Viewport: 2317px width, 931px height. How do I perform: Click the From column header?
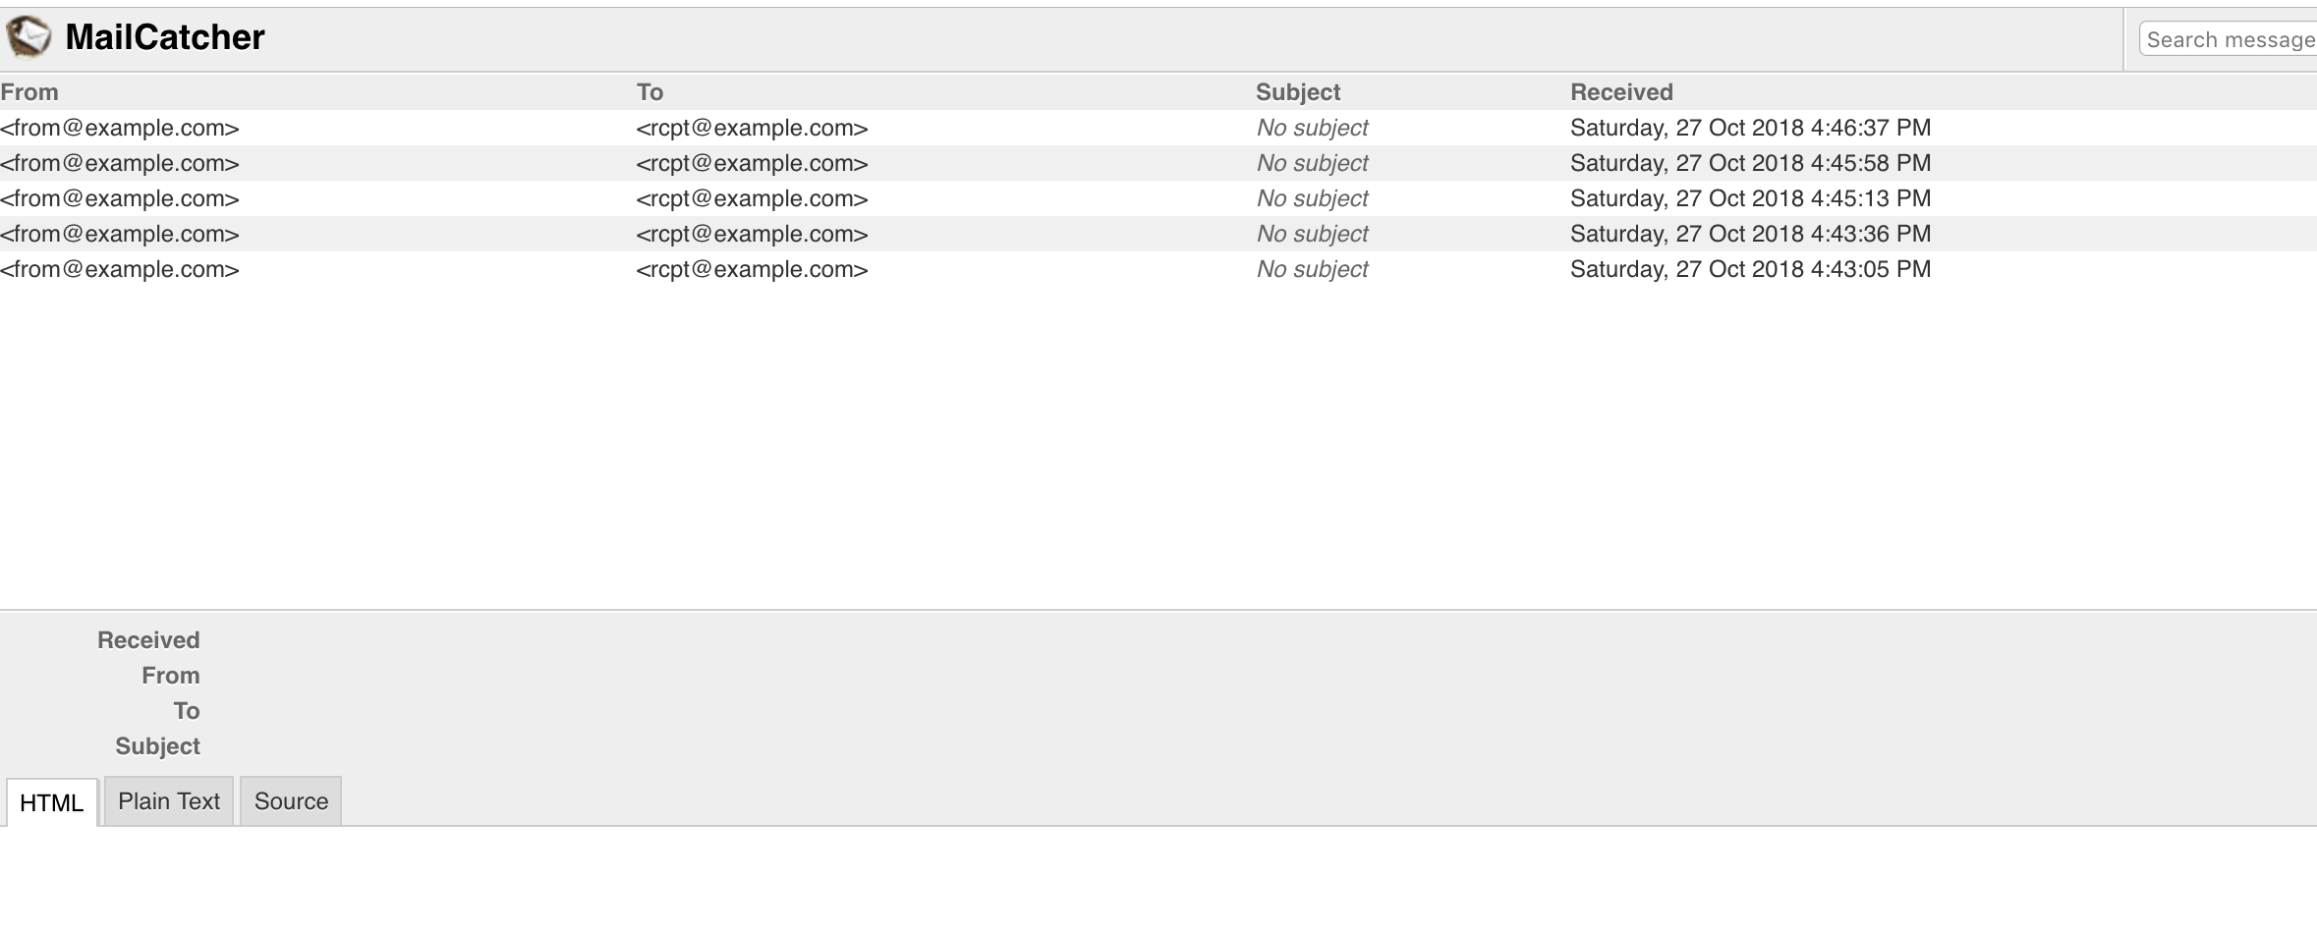pyautogui.click(x=29, y=92)
